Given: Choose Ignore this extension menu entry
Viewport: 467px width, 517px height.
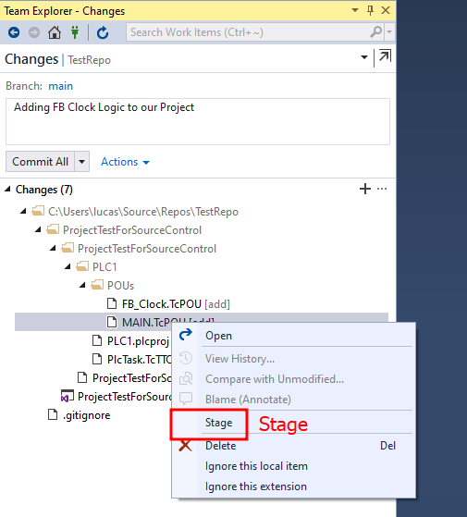Looking at the screenshot, I should point(256,486).
